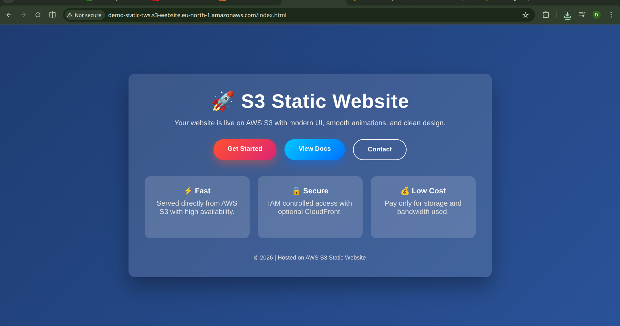Open the media controls icon
Image resolution: width=620 pixels, height=326 pixels.
(x=582, y=15)
